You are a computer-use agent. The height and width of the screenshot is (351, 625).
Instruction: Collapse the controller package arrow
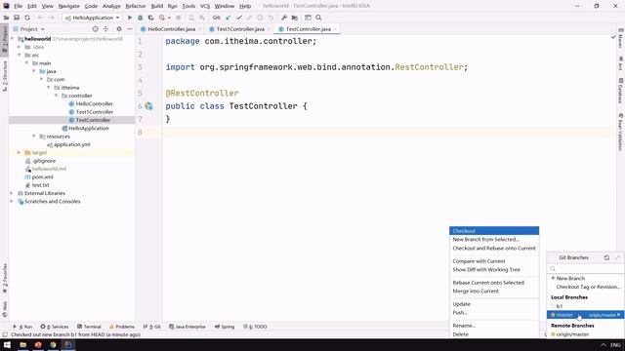pyautogui.click(x=57, y=96)
